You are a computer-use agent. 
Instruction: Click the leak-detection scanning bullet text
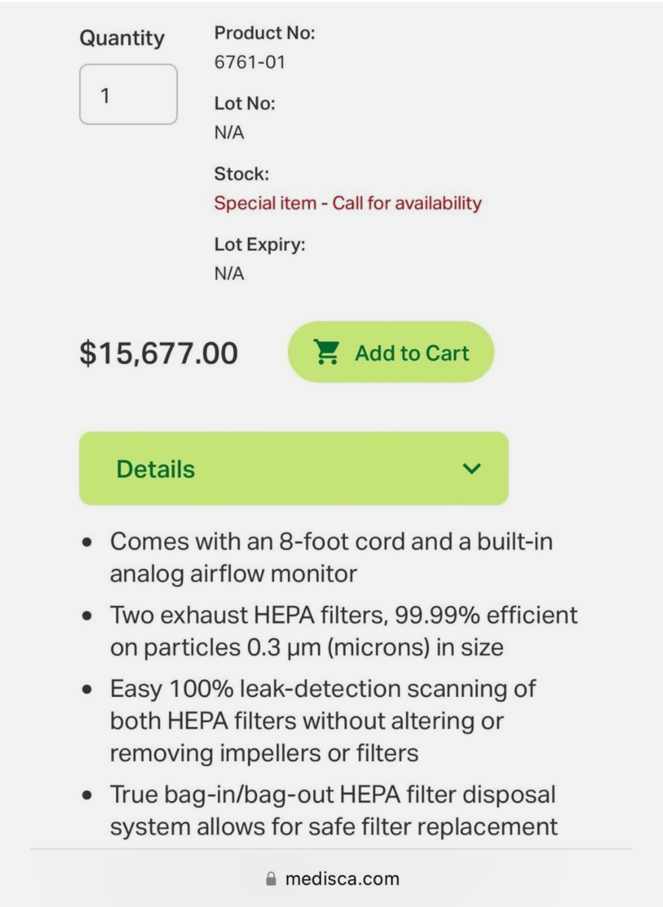(x=322, y=720)
